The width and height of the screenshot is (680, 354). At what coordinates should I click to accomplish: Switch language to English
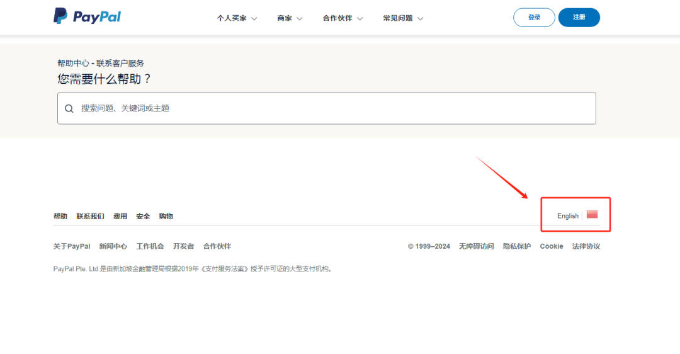[567, 216]
